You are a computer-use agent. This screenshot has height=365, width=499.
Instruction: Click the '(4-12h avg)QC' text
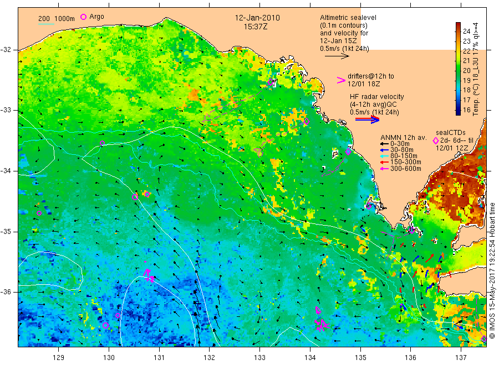[373, 105]
